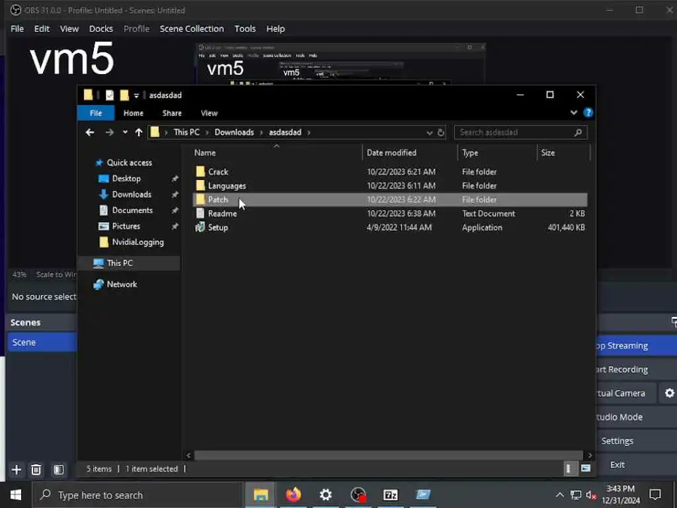Remove selected scene with trash icon
Image resolution: width=677 pixels, height=508 pixels.
(x=36, y=470)
